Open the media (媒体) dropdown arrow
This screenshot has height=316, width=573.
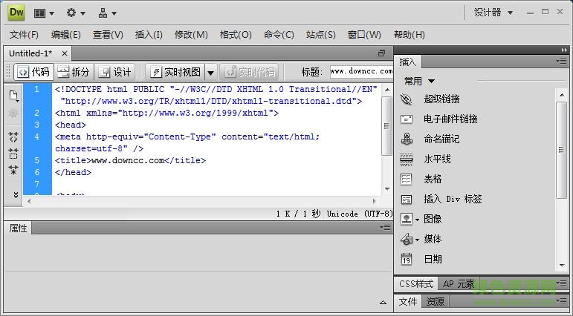click(x=418, y=240)
